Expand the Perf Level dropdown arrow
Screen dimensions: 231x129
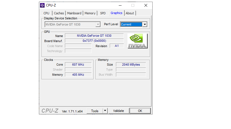145,24
